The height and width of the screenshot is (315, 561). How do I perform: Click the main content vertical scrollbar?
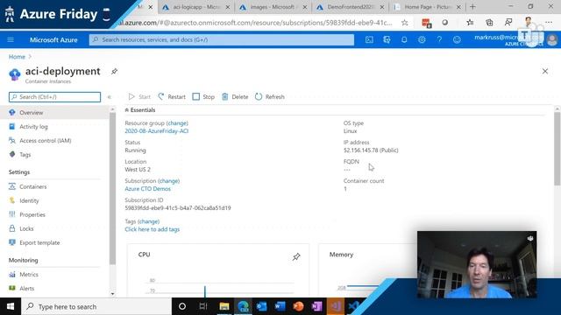(557, 148)
